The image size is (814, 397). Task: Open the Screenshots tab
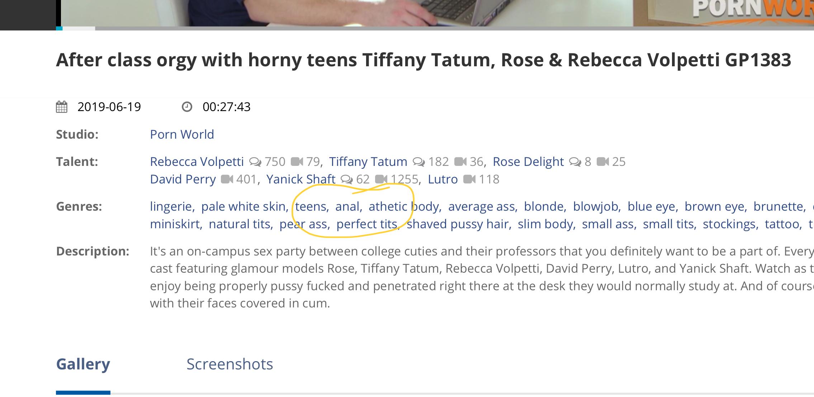pos(229,364)
